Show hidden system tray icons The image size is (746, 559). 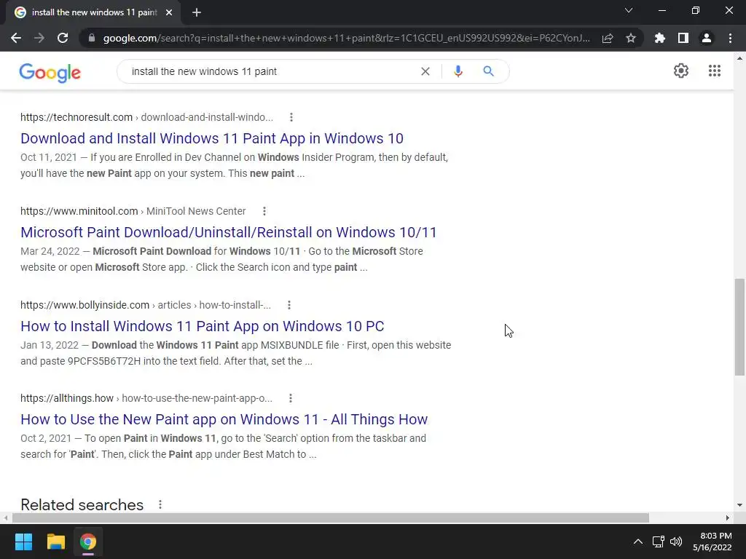coord(638,542)
